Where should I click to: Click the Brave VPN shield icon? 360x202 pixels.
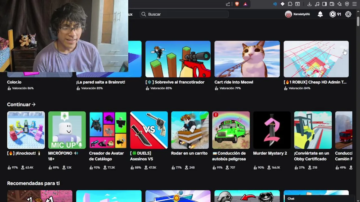pyautogui.click(x=347, y=4)
